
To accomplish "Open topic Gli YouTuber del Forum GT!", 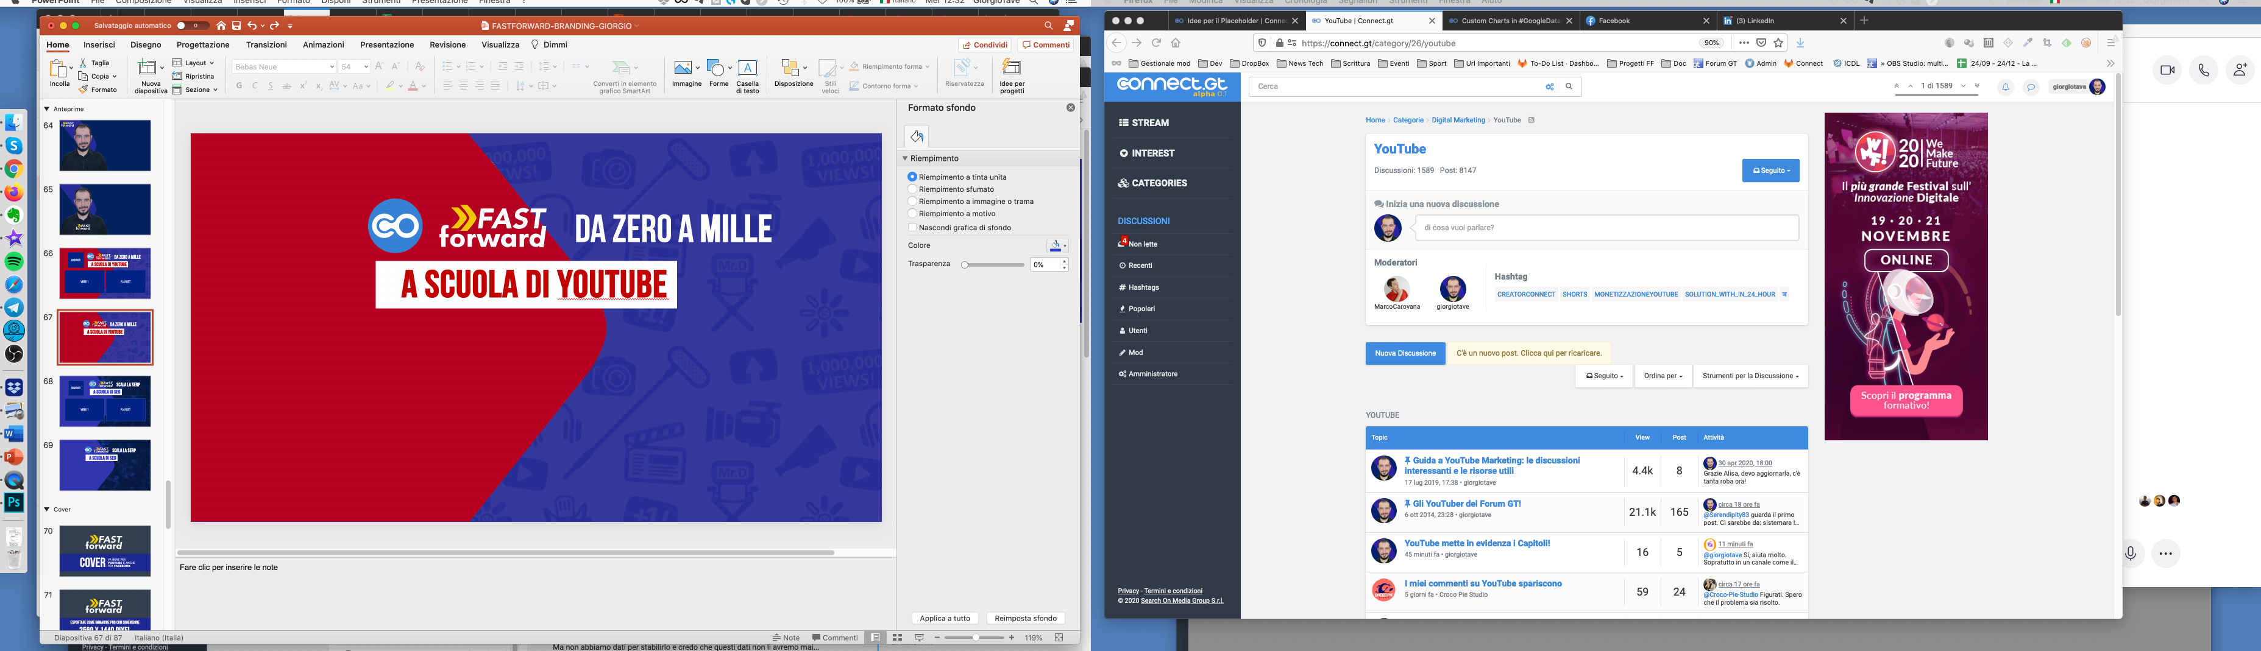I will click(x=1467, y=504).
